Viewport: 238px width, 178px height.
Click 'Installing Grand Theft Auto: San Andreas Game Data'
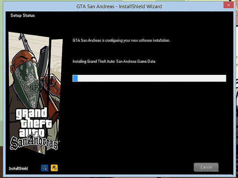click(114, 61)
